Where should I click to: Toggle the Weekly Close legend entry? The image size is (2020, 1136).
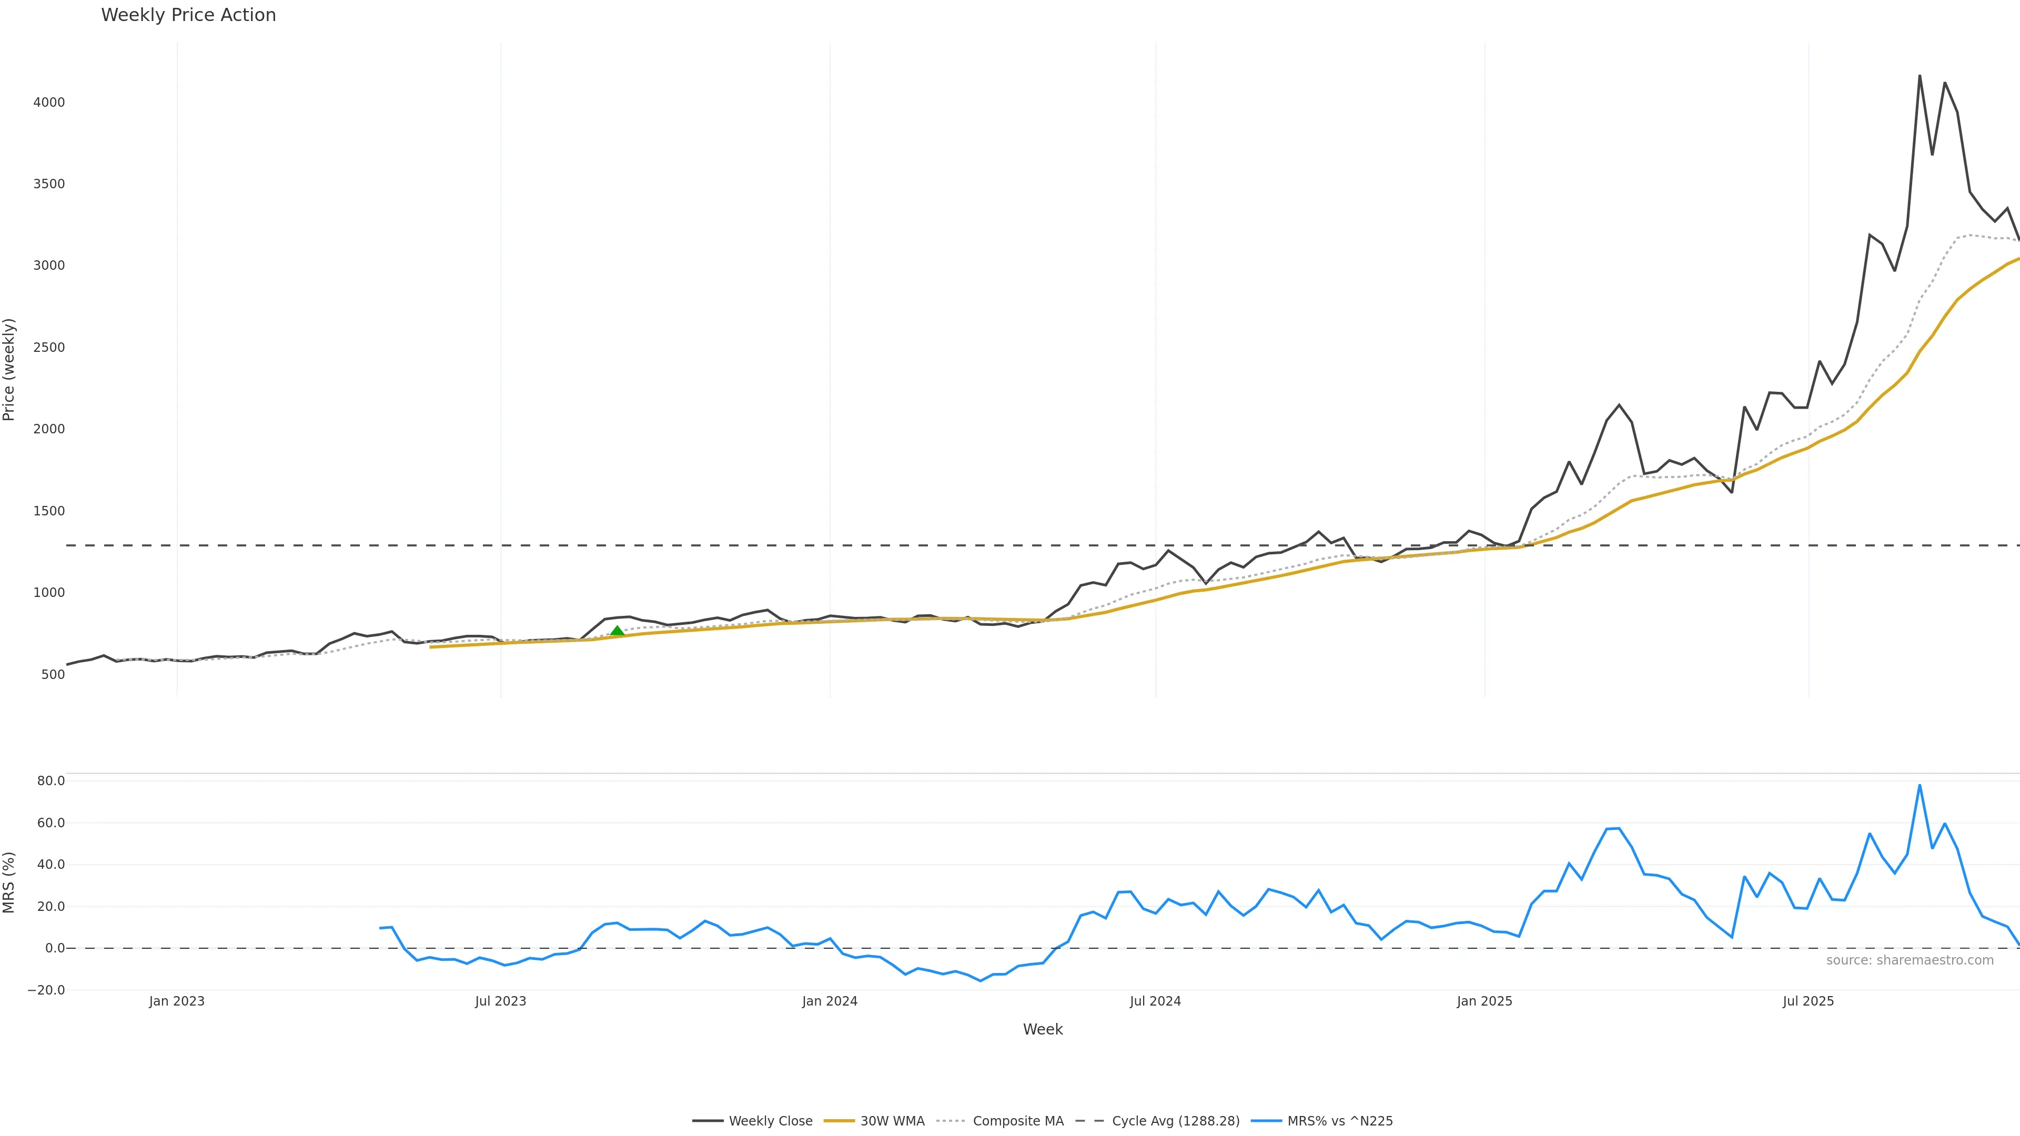point(770,1121)
